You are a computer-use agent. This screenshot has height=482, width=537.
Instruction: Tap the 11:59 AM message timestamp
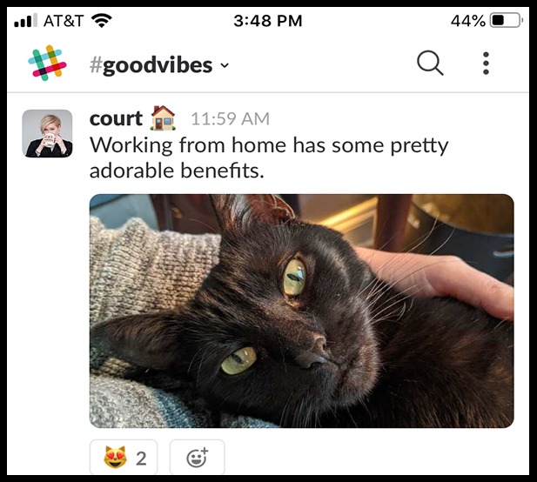230,119
